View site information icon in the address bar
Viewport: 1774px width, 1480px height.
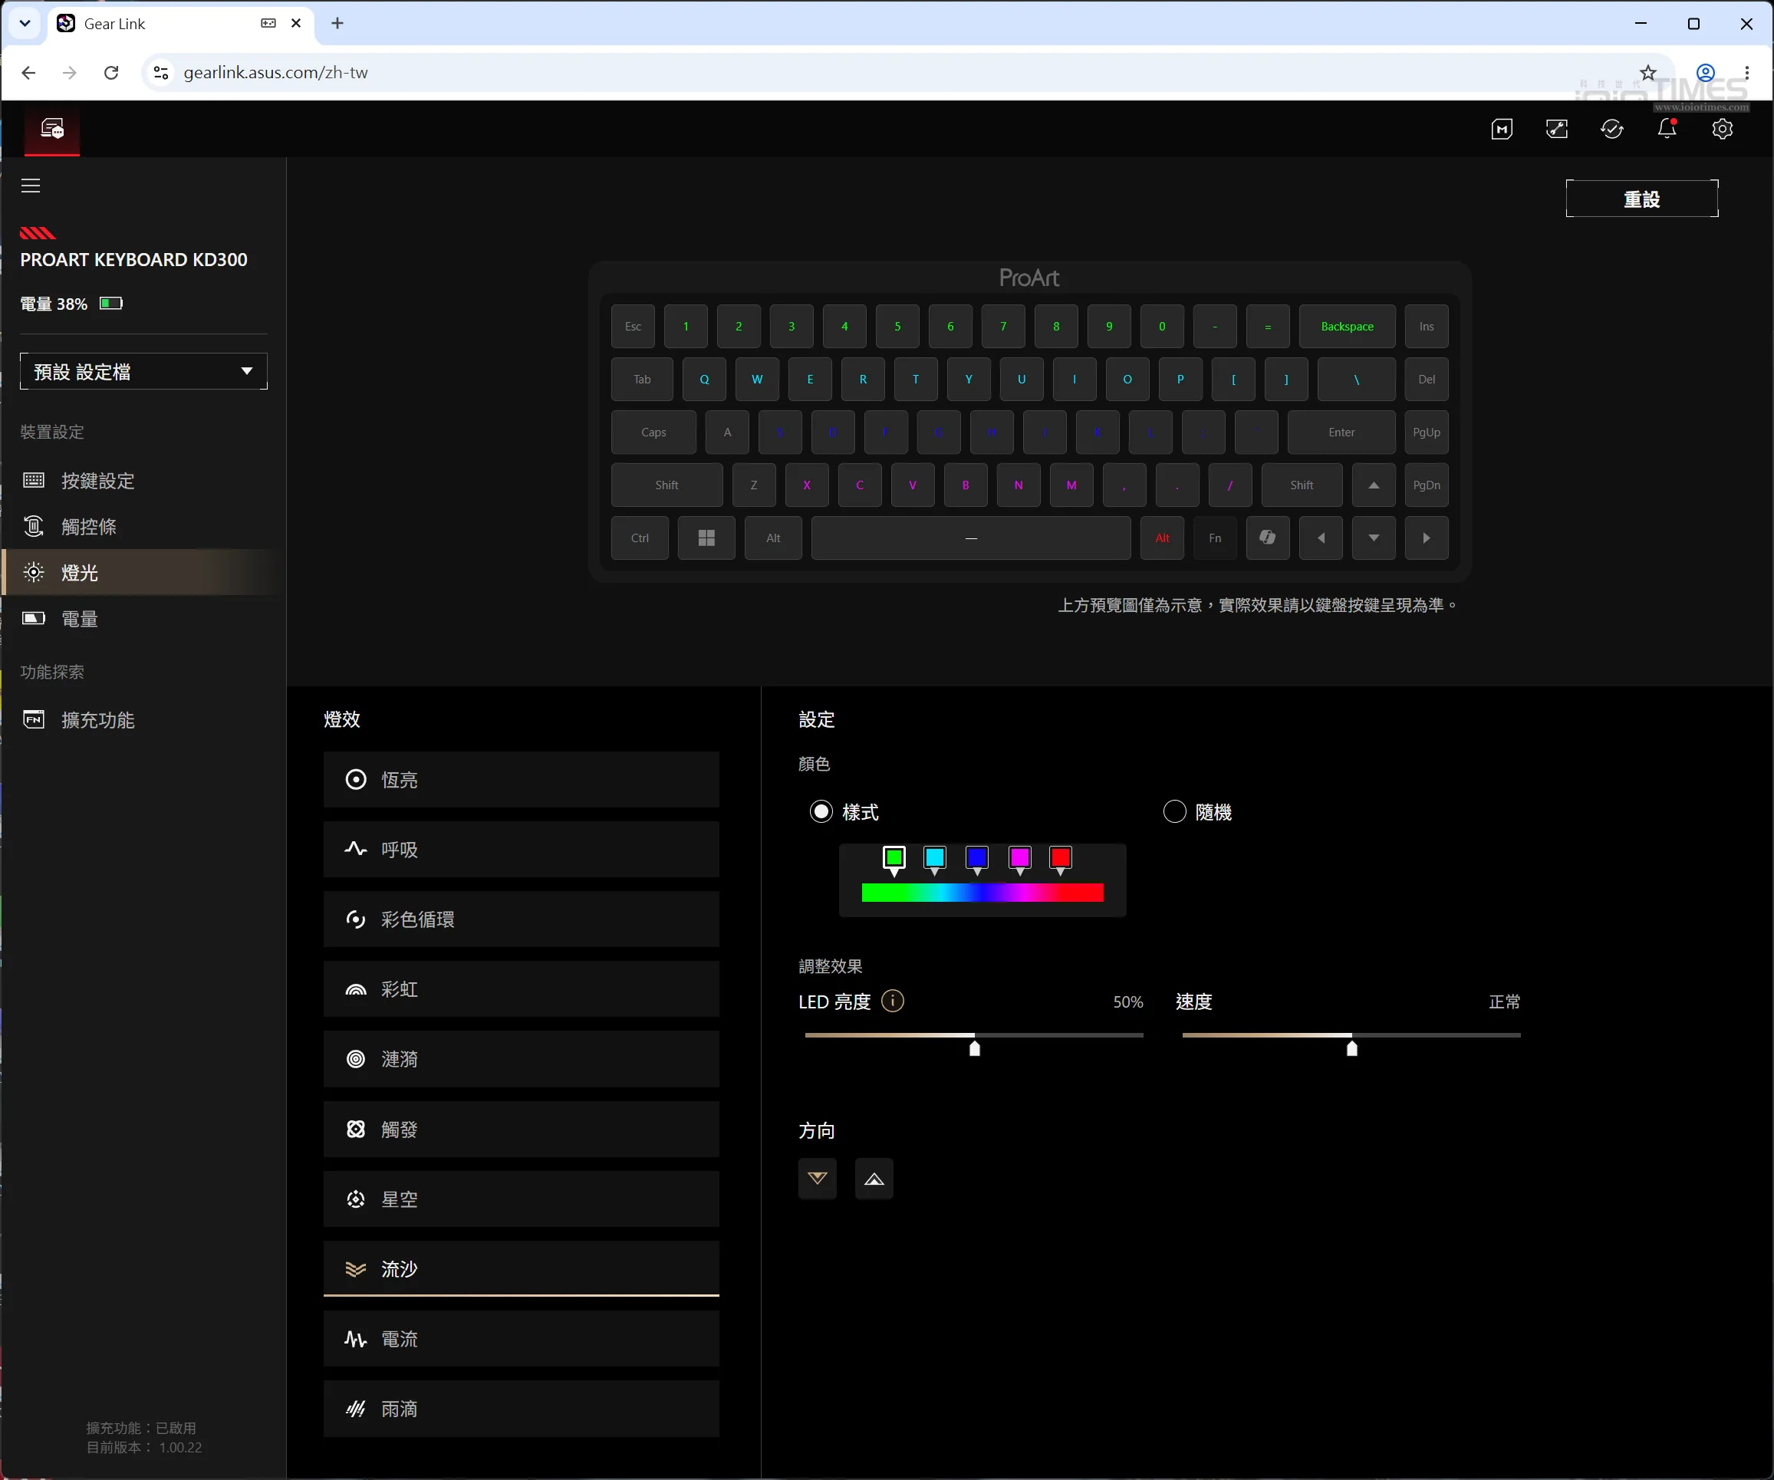tap(160, 73)
